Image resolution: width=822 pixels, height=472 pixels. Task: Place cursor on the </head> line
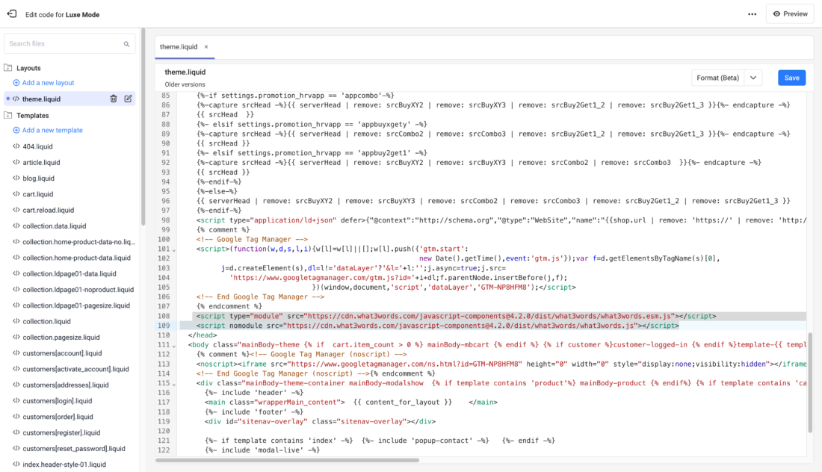[x=203, y=335]
